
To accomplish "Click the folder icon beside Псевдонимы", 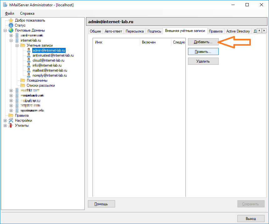I will click(23, 80).
